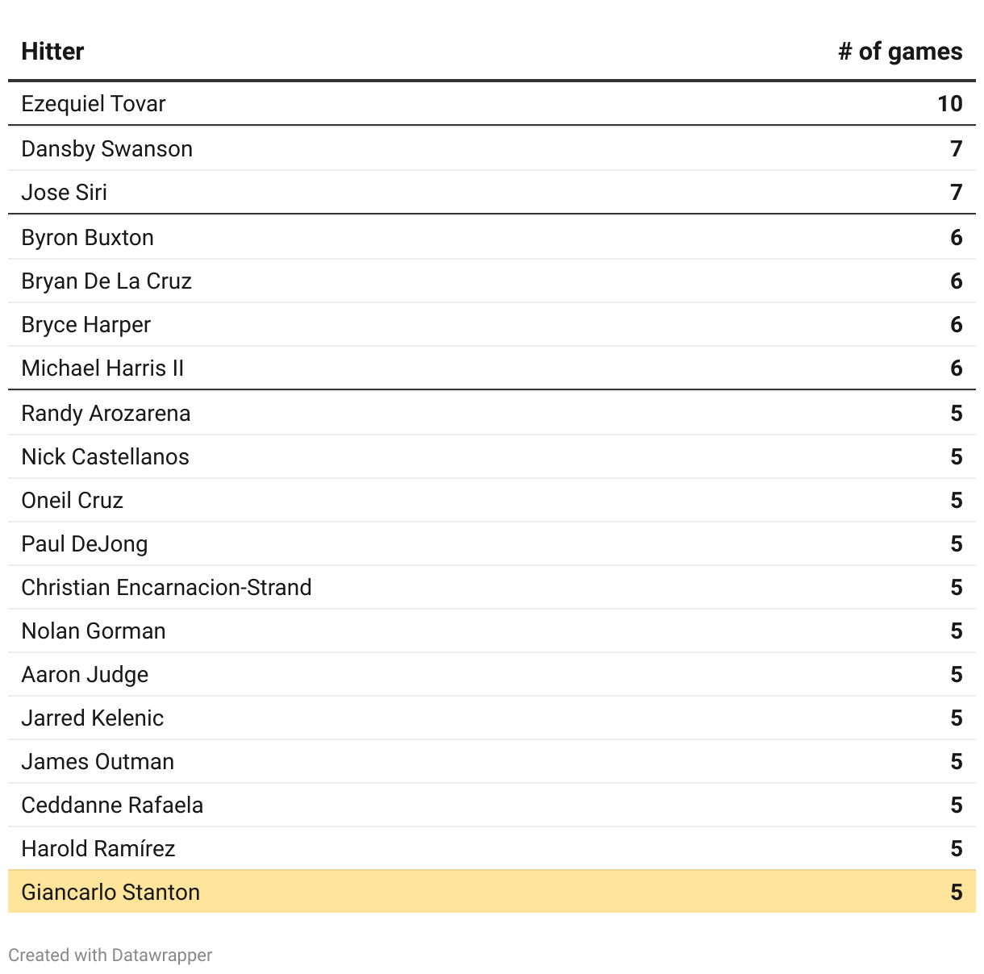Click Aaron Judge's name

pyautogui.click(x=85, y=674)
